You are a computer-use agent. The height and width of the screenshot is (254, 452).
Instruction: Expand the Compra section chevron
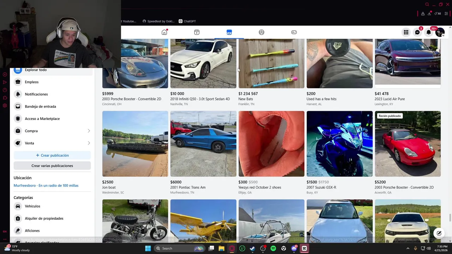(89, 131)
